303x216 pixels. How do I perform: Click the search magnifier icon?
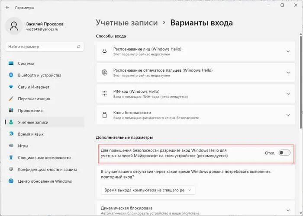click(x=78, y=47)
